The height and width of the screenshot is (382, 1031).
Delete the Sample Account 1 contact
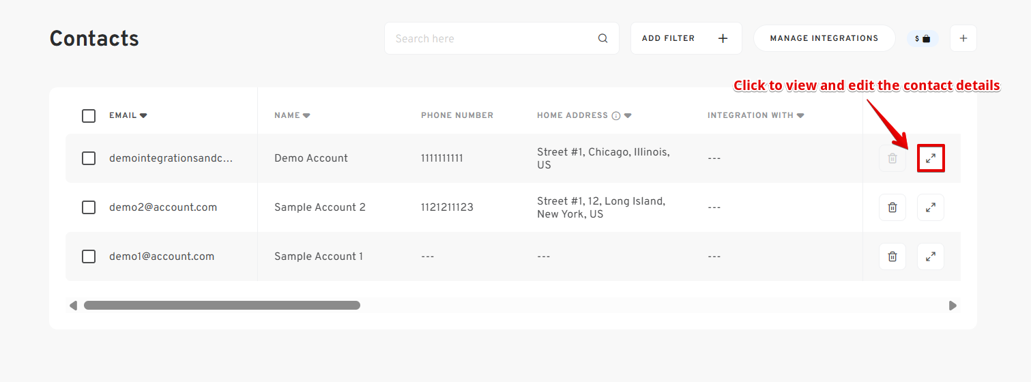(892, 256)
